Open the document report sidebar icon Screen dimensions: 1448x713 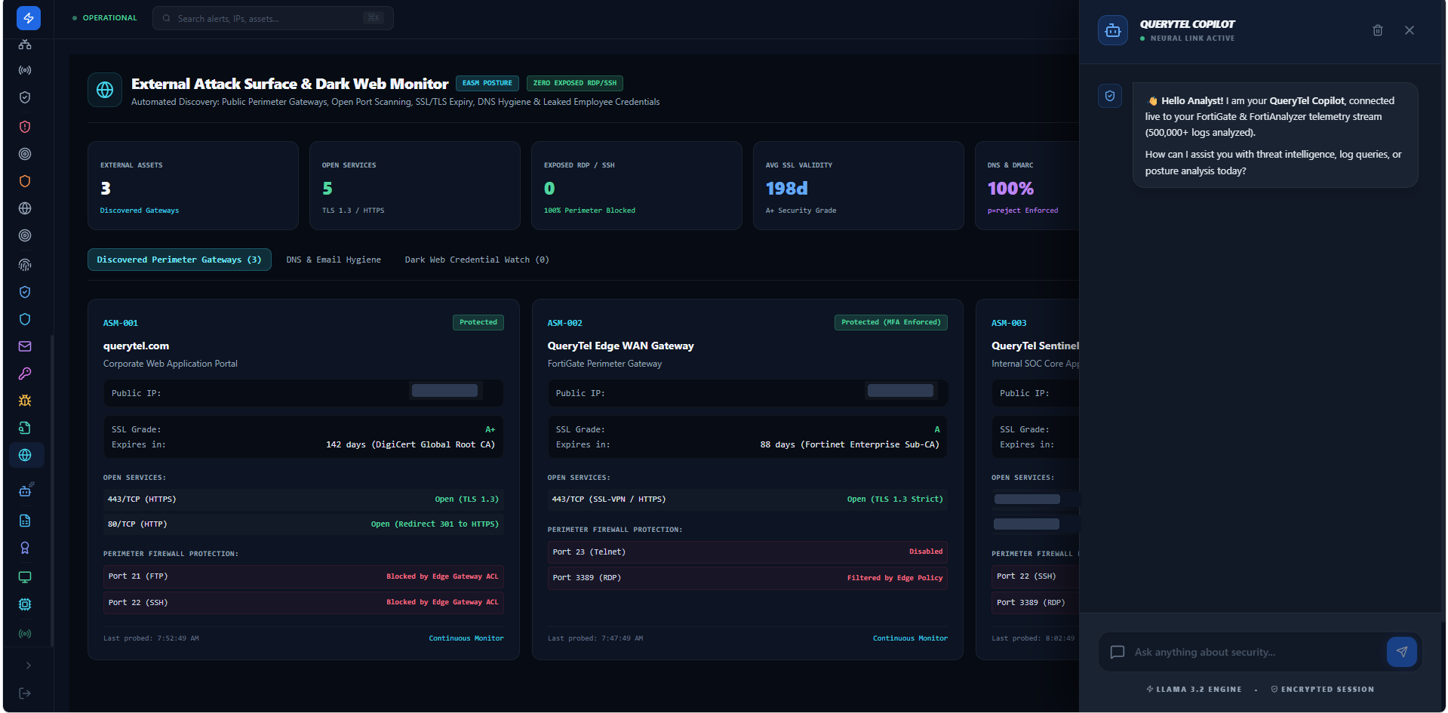click(25, 521)
